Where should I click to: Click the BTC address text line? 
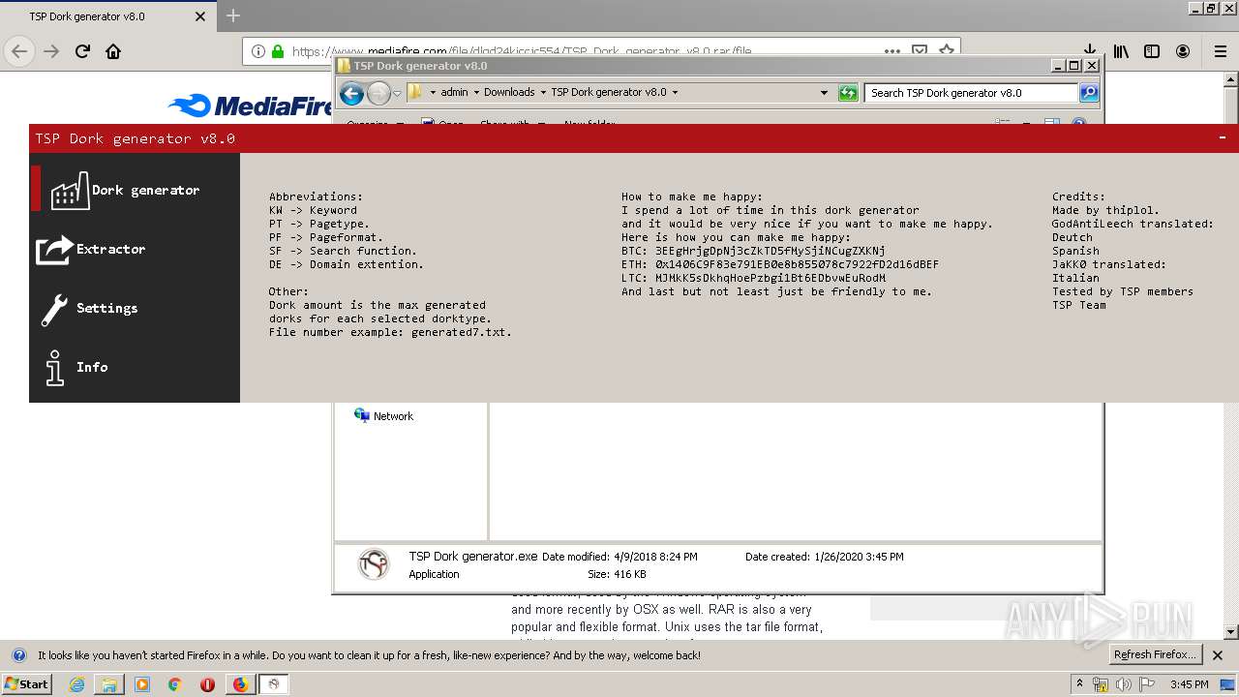point(753,251)
